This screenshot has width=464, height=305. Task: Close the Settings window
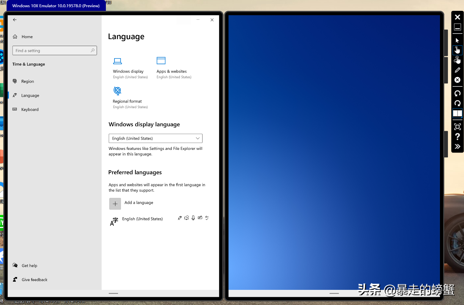click(212, 20)
